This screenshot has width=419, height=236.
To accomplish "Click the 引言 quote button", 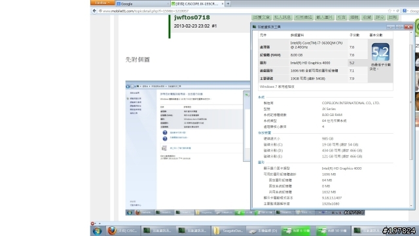I will (x=341, y=18).
